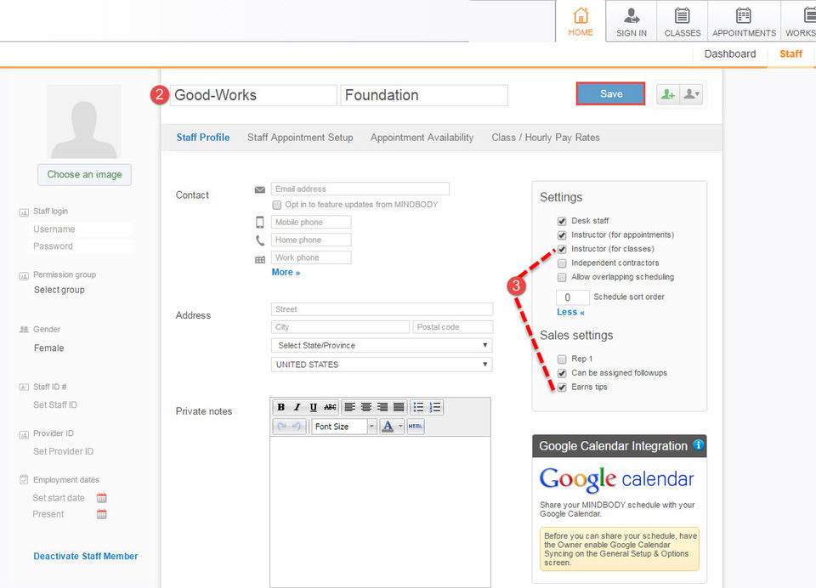
Task: Click the font color A icon
Action: pyautogui.click(x=388, y=427)
